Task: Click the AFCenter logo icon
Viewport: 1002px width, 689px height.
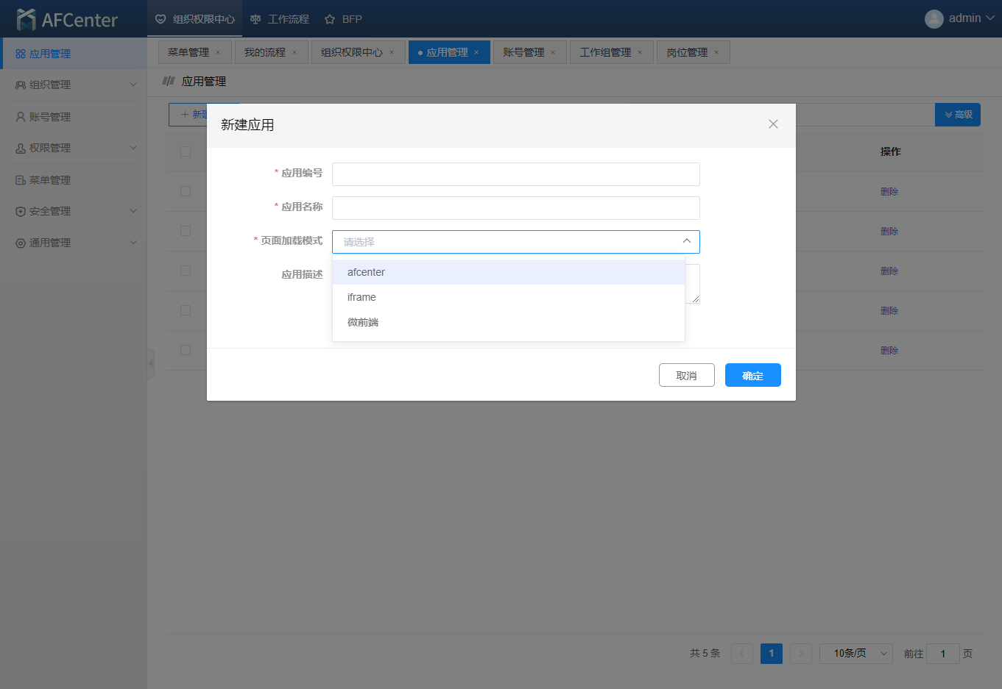Action: coord(27,19)
